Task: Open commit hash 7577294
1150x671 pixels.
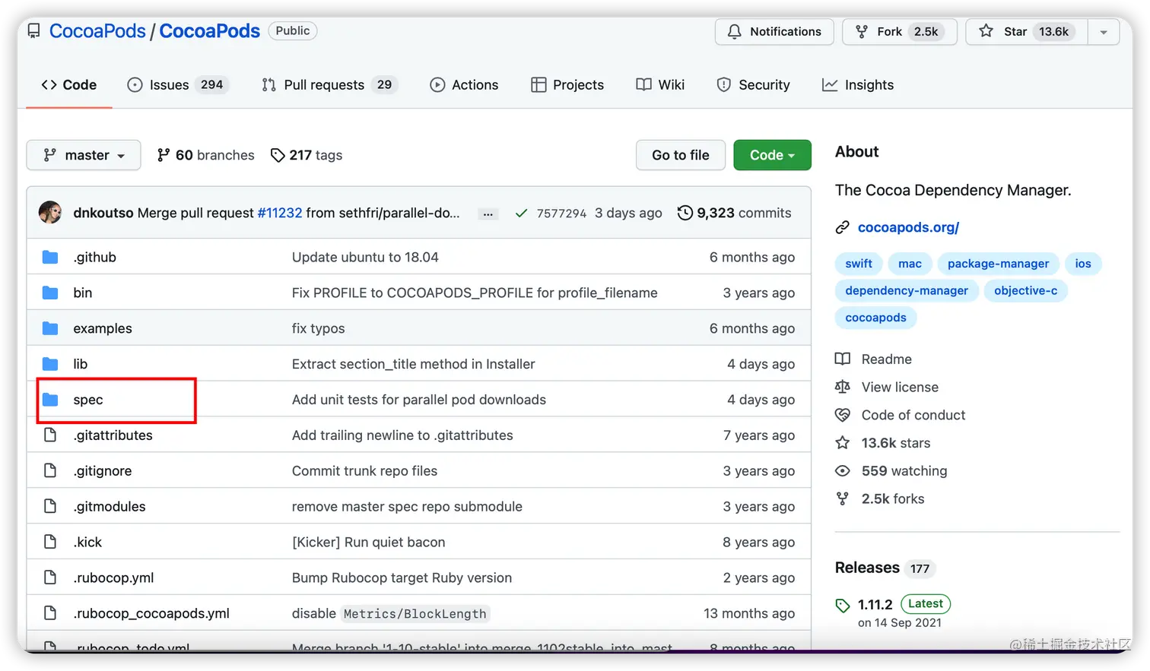Action: [x=561, y=214]
